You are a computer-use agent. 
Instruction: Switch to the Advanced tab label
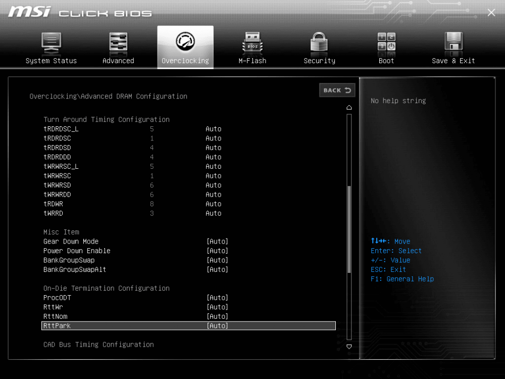118,61
